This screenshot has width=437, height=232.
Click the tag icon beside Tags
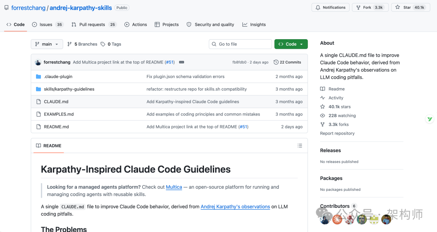click(103, 44)
